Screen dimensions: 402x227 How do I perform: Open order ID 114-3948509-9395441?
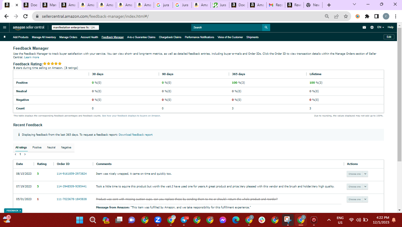pos(72,187)
